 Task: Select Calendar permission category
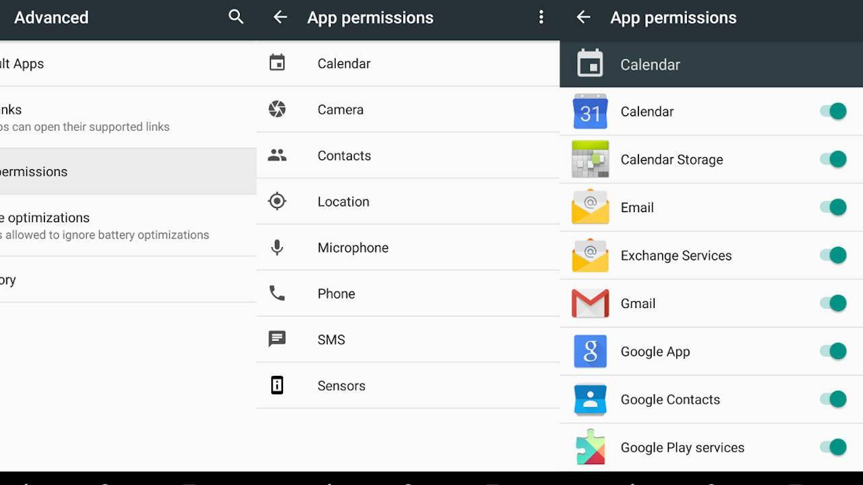pyautogui.click(x=408, y=63)
